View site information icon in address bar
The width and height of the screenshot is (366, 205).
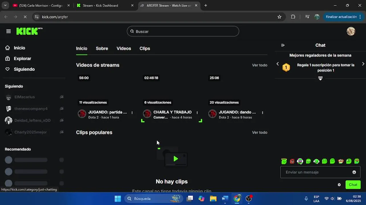[36, 17]
